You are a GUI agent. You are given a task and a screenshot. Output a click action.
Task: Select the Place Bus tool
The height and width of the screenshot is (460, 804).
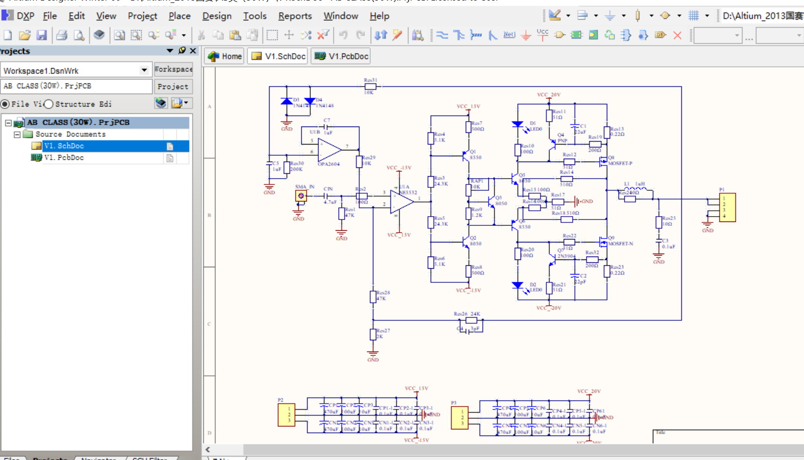pyautogui.click(x=459, y=35)
